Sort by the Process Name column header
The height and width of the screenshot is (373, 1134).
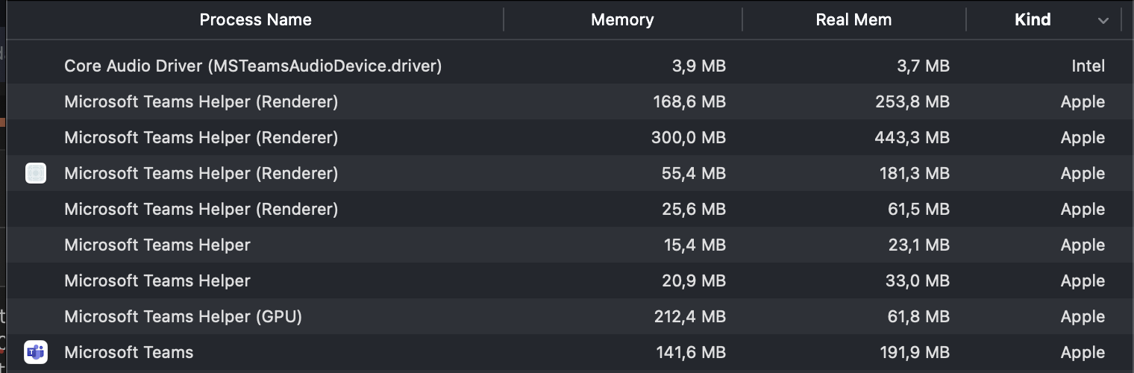point(255,19)
